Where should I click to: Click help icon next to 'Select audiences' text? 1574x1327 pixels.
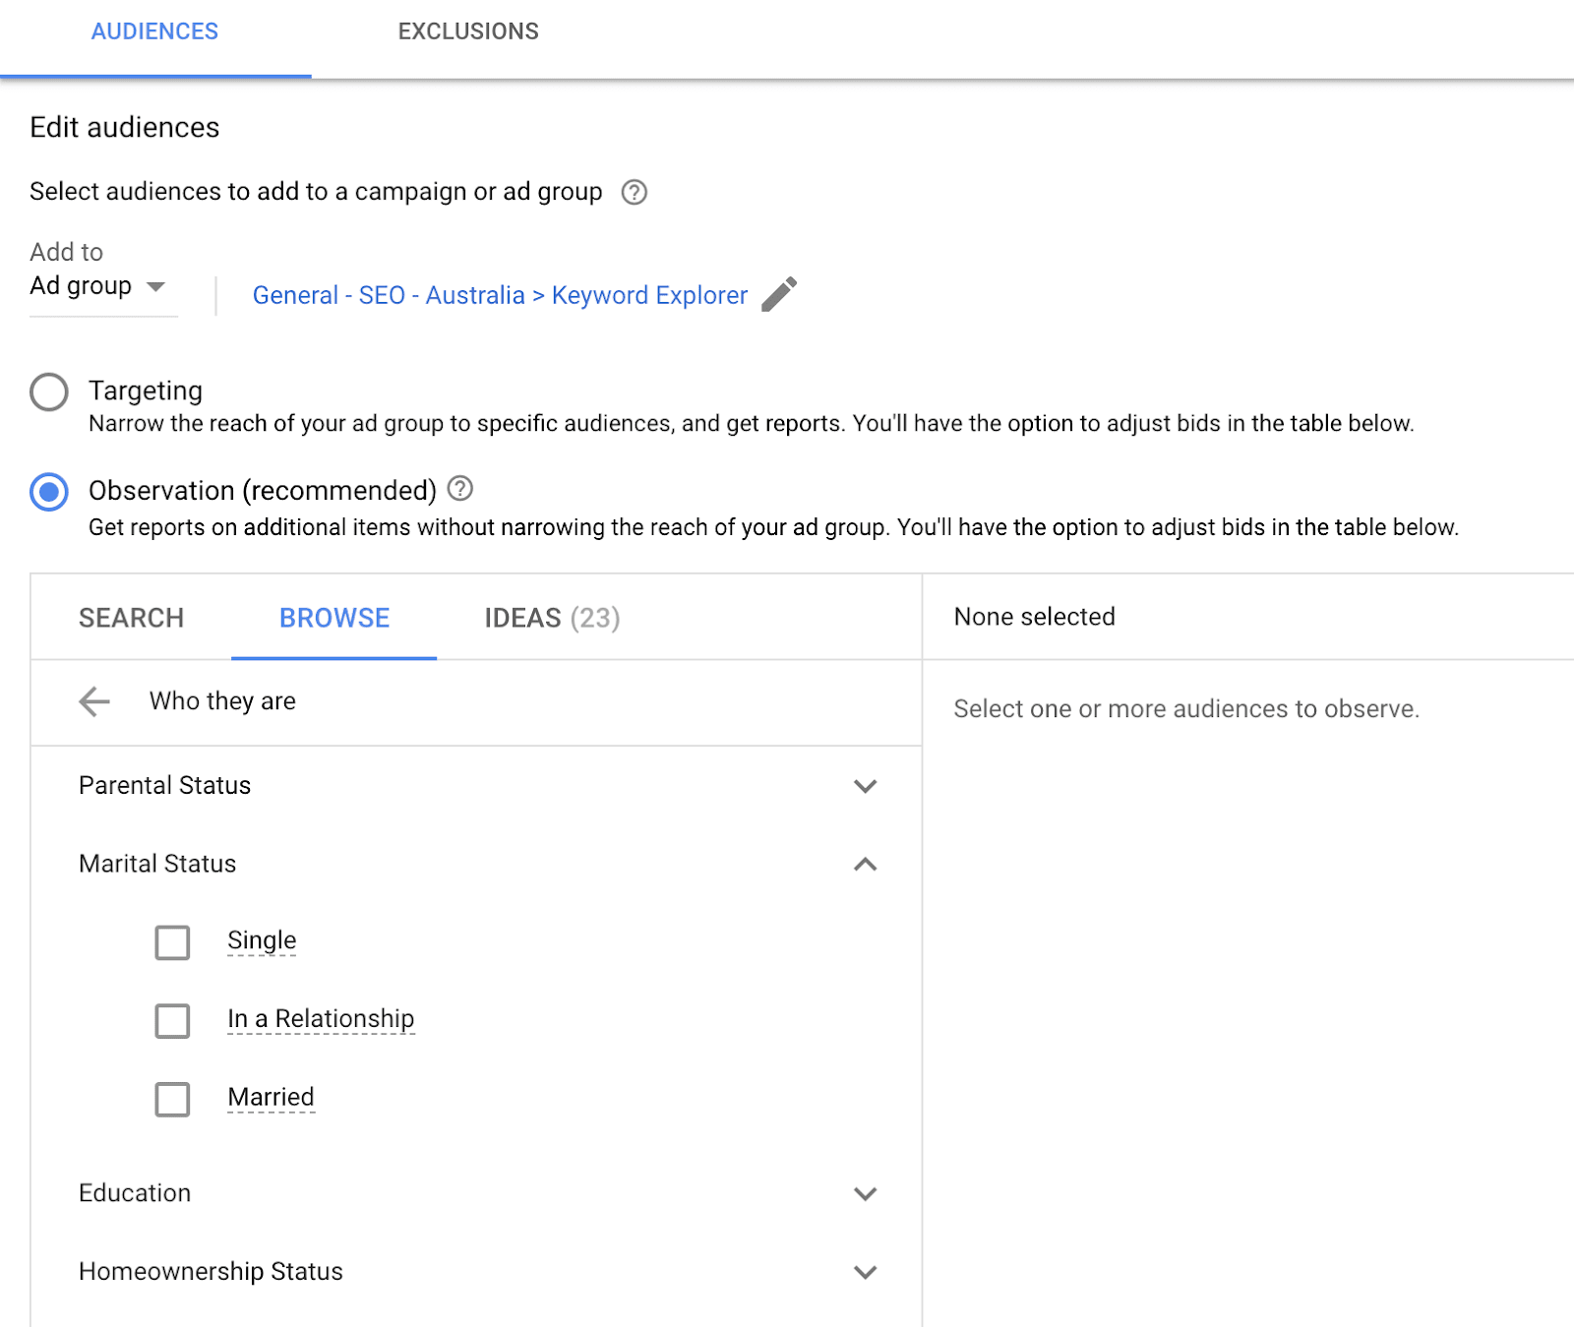click(x=635, y=192)
